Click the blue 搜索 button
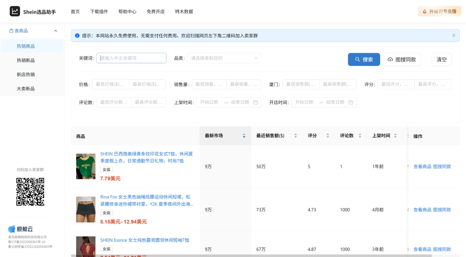Viewport: 466px width, 257px height. (x=364, y=59)
